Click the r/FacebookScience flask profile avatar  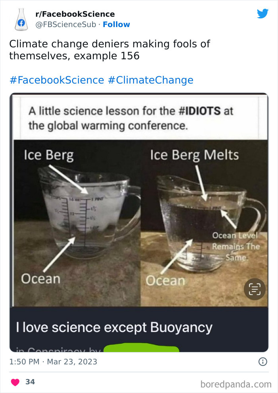21,19
